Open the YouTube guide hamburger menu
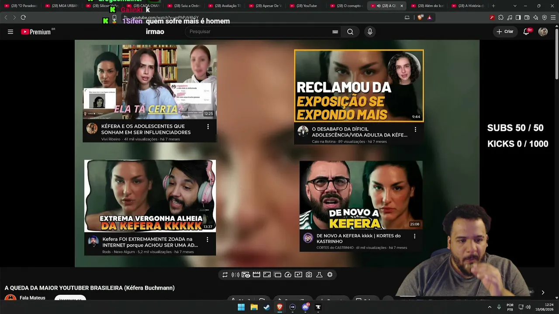The image size is (559, 314). tap(10, 31)
